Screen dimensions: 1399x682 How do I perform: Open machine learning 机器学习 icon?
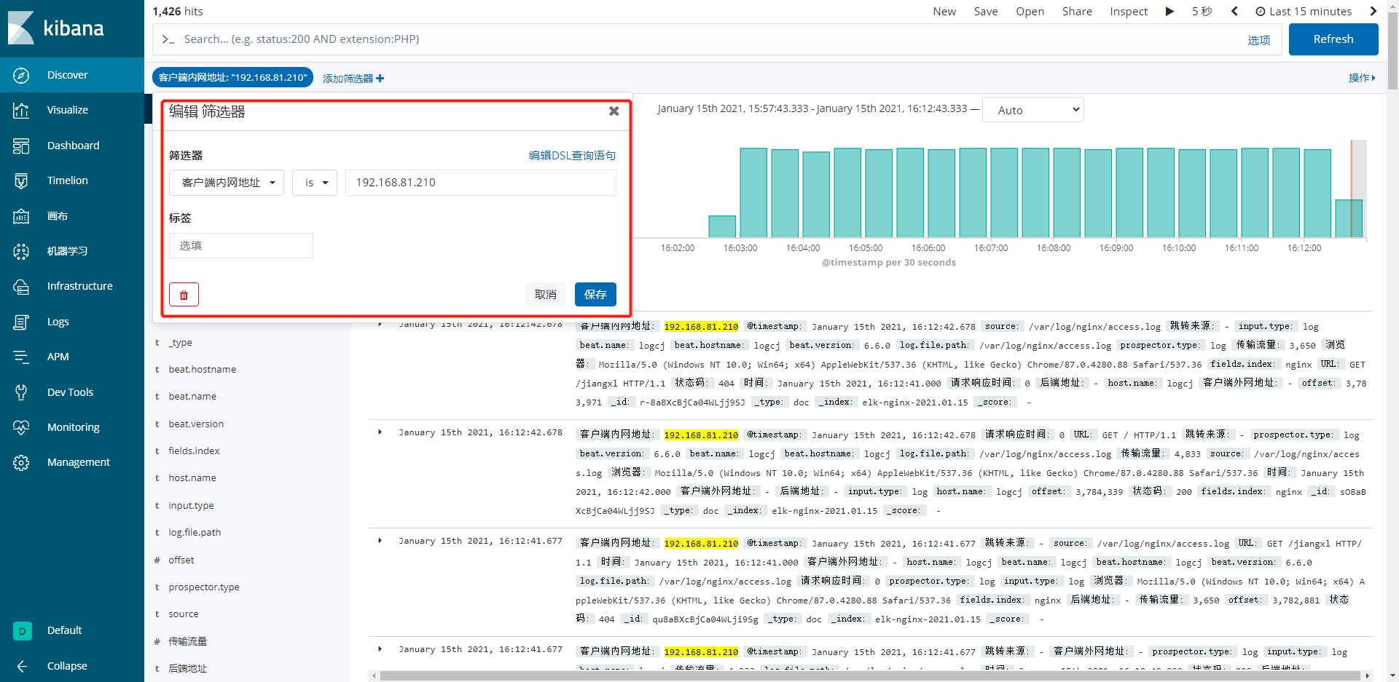pos(21,251)
